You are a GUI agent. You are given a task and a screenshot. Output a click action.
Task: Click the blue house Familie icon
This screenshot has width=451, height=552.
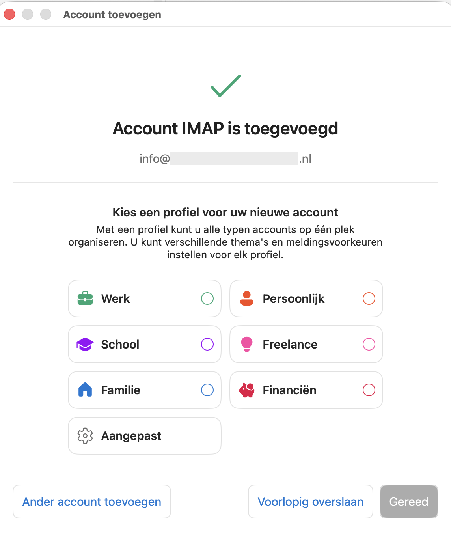85,390
